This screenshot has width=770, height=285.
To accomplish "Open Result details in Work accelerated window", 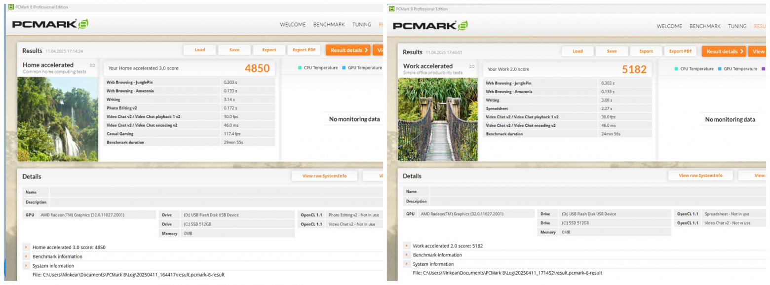I will tap(724, 51).
